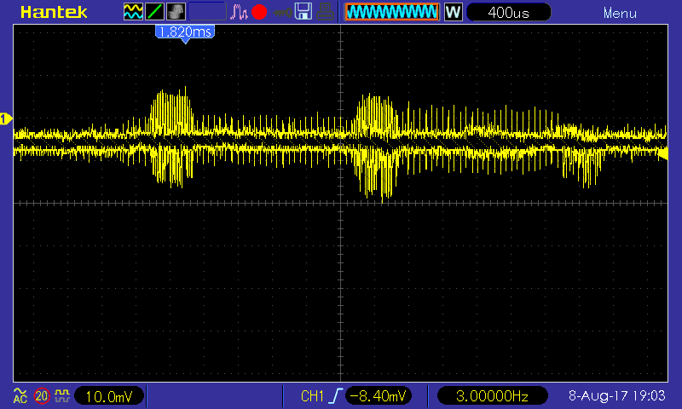Screen dimensions: 682x409
Task: Click the pink pulse trigger icon
Action: 239,12
